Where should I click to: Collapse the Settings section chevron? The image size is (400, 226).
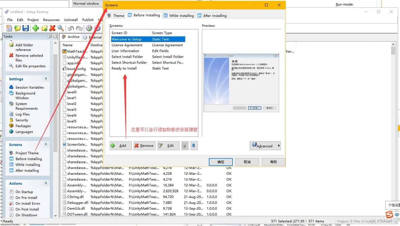coord(46,78)
